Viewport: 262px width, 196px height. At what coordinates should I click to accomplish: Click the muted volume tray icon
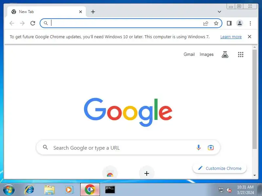click(229, 190)
